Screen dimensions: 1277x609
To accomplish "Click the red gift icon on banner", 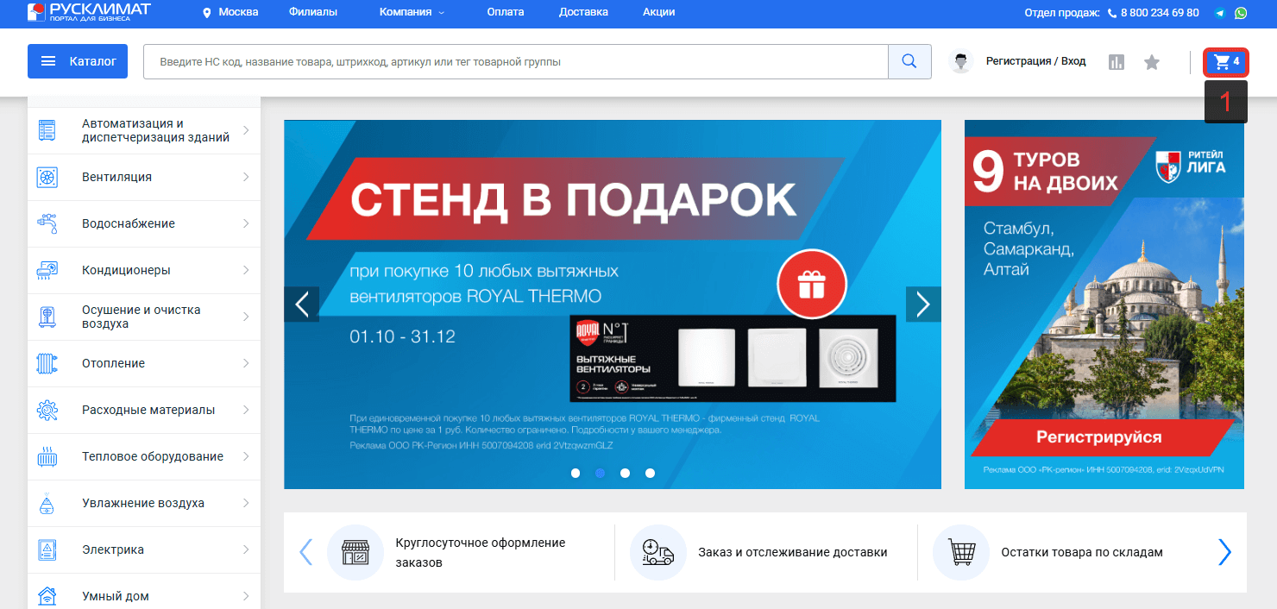I will coord(812,284).
